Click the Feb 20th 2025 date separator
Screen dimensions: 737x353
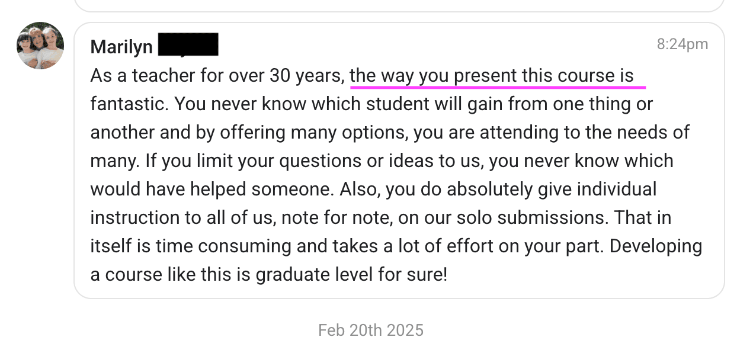tap(371, 330)
